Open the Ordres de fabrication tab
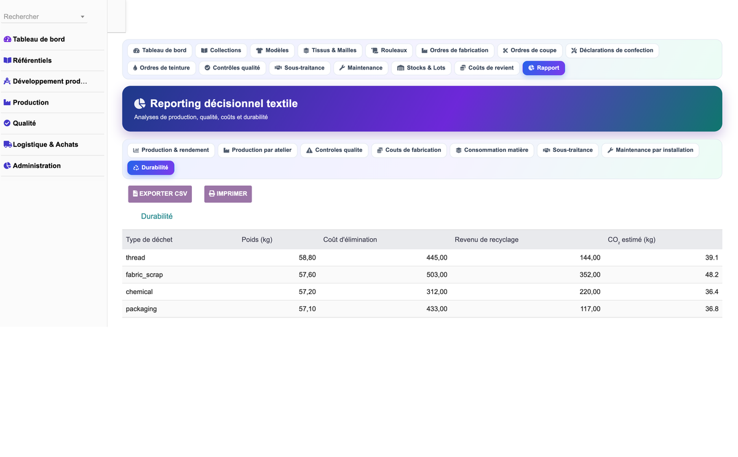The image size is (738, 457). tap(455, 50)
